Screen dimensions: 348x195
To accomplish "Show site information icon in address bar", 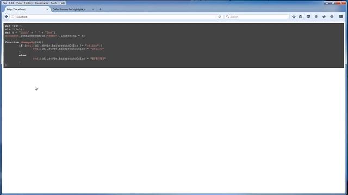I will (13, 17).
